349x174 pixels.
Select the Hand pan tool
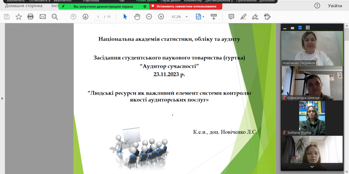point(137,17)
